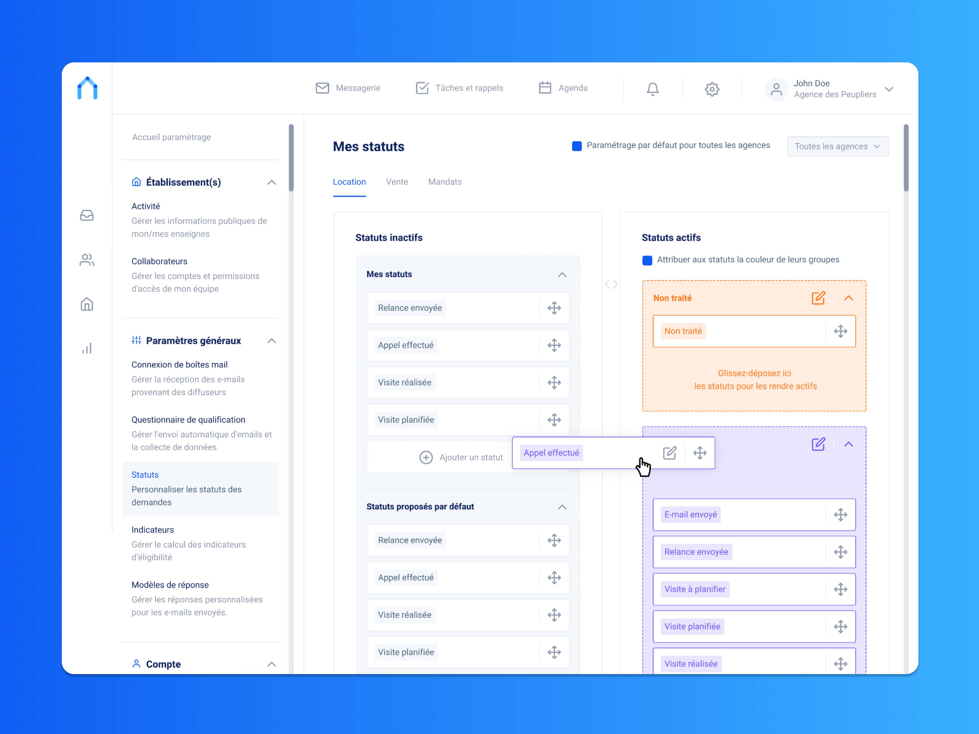Click the Tâches et rappels check icon
Image resolution: width=979 pixels, height=734 pixels.
pos(422,88)
